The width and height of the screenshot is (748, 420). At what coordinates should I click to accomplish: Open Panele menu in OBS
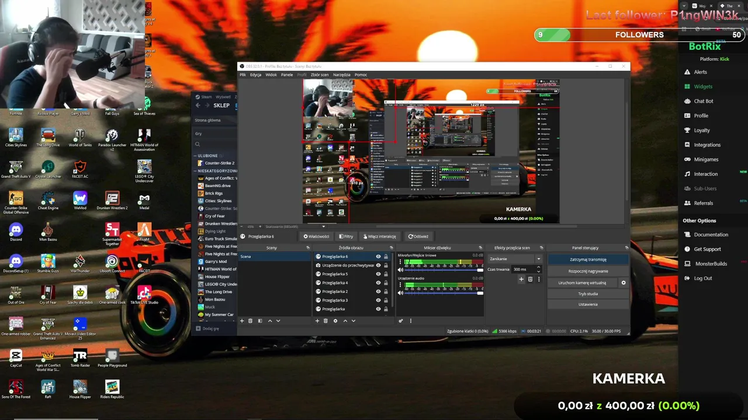(287, 75)
